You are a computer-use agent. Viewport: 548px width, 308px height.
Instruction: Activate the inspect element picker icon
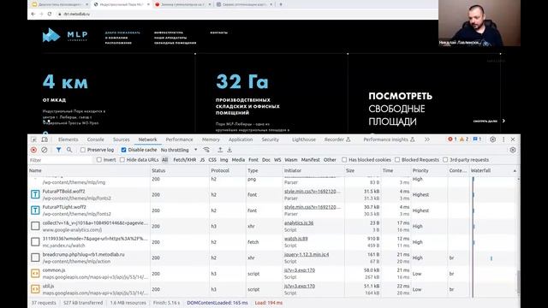34,139
